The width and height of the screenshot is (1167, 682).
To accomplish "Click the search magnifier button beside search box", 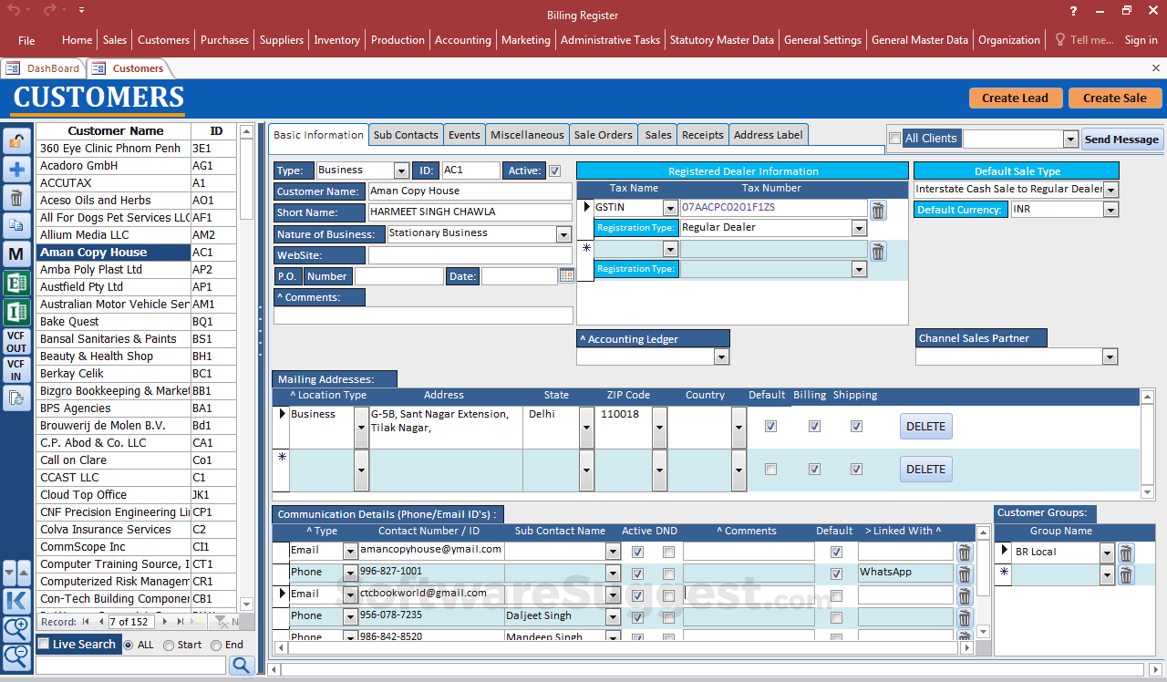I will [242, 665].
